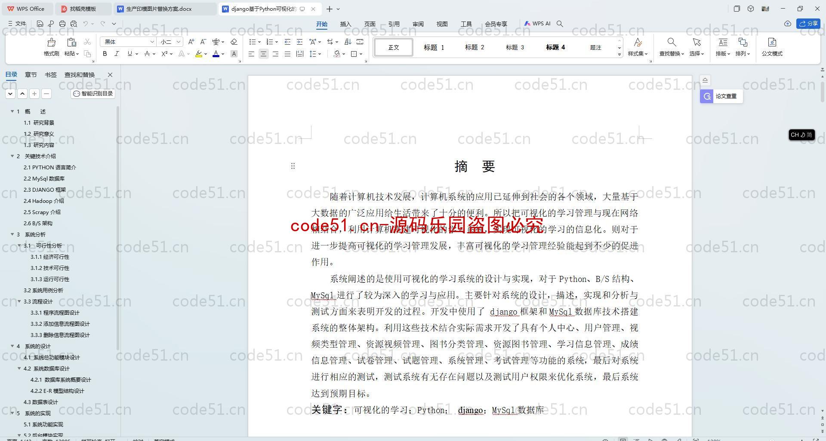Jump to 2.3 DJANGO 框架 heading
The height and width of the screenshot is (441, 826).
click(x=45, y=190)
